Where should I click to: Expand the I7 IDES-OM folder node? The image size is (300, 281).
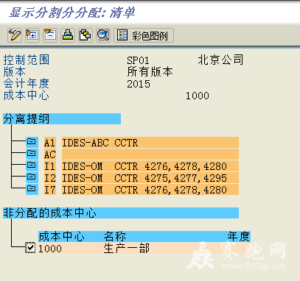click(32, 189)
